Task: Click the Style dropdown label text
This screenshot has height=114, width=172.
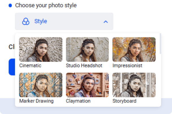Action: (41, 21)
